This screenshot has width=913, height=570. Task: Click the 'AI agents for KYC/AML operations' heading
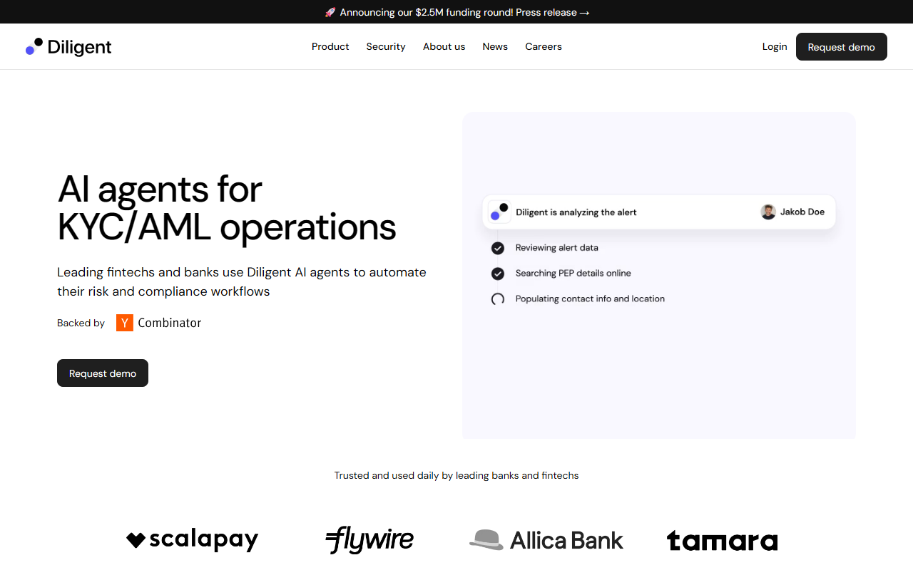227,208
